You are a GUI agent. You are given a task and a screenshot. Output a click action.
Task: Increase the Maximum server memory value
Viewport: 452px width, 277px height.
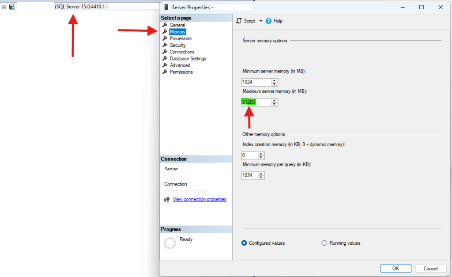275,100
